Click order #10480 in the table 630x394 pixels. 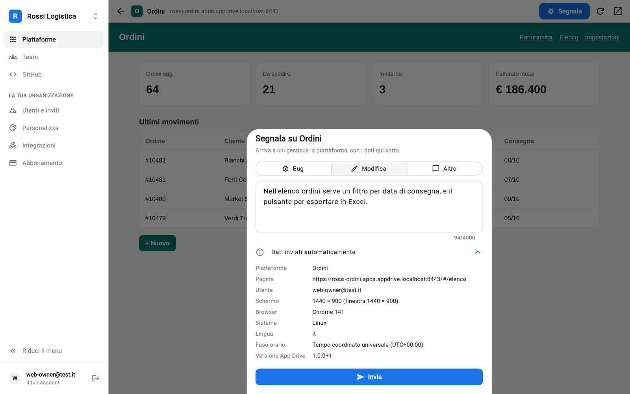pos(155,199)
